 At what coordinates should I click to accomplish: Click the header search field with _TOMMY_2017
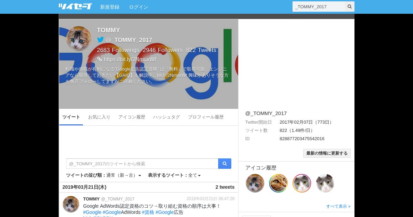click(319, 7)
